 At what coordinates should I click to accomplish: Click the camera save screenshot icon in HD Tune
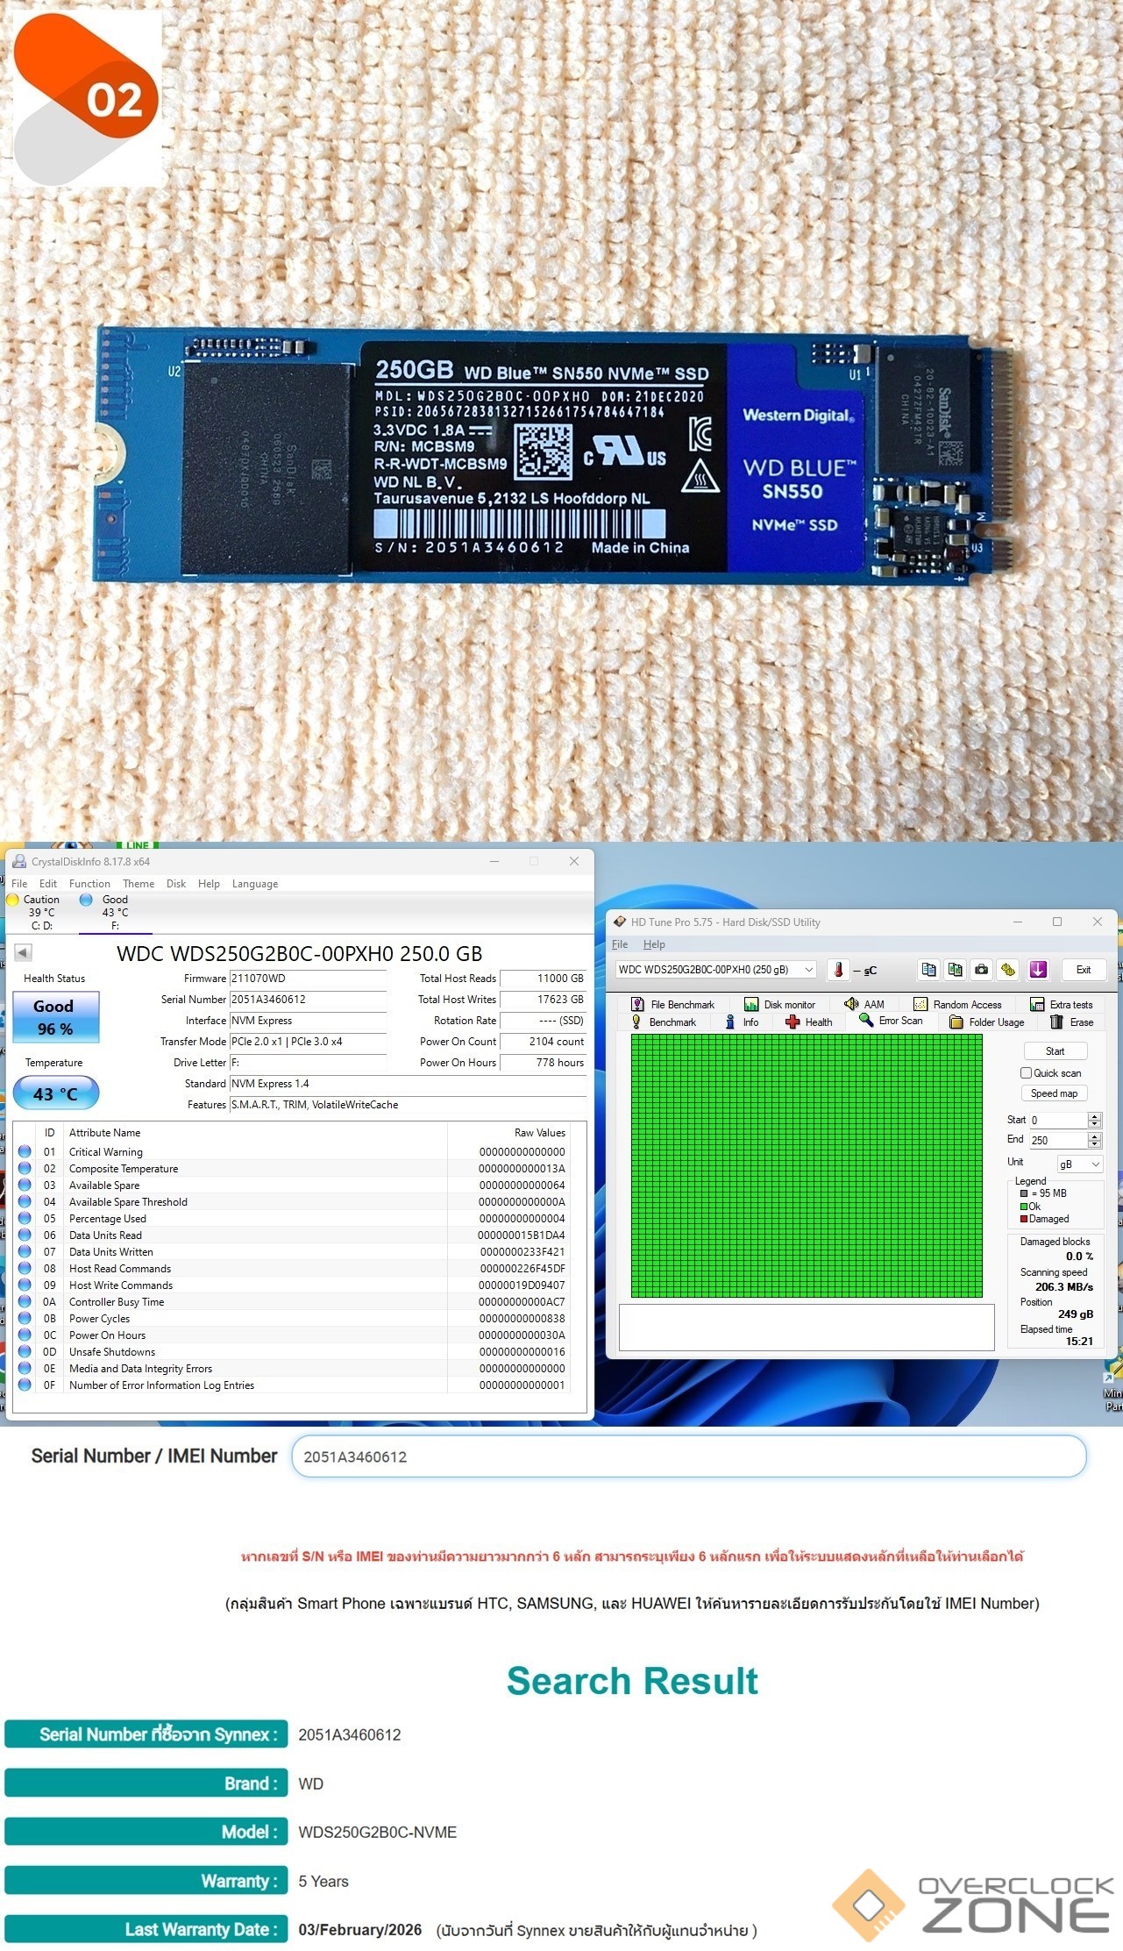982,970
